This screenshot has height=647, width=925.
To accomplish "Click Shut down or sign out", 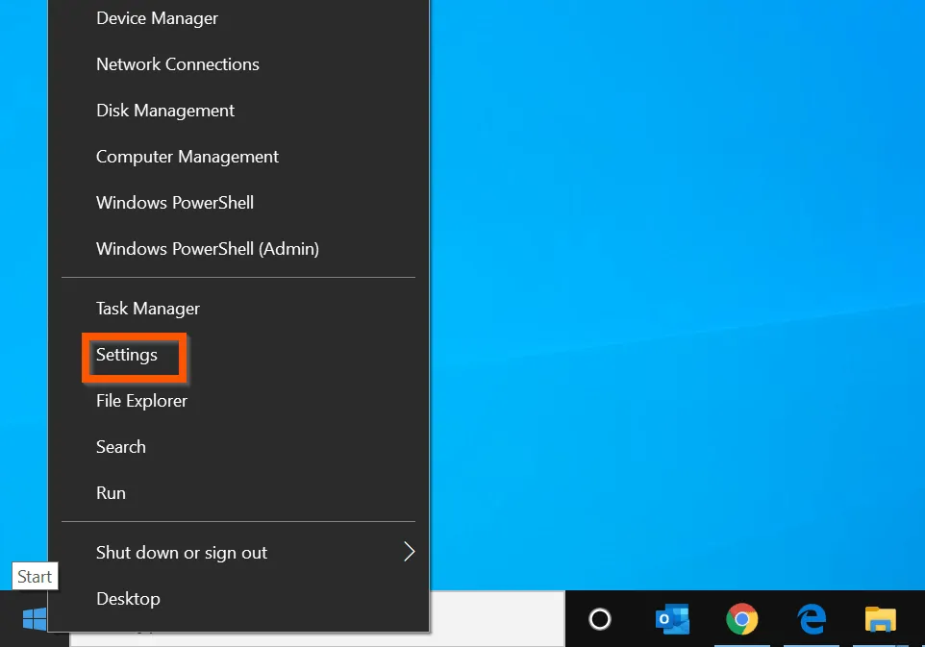I will click(x=182, y=552).
